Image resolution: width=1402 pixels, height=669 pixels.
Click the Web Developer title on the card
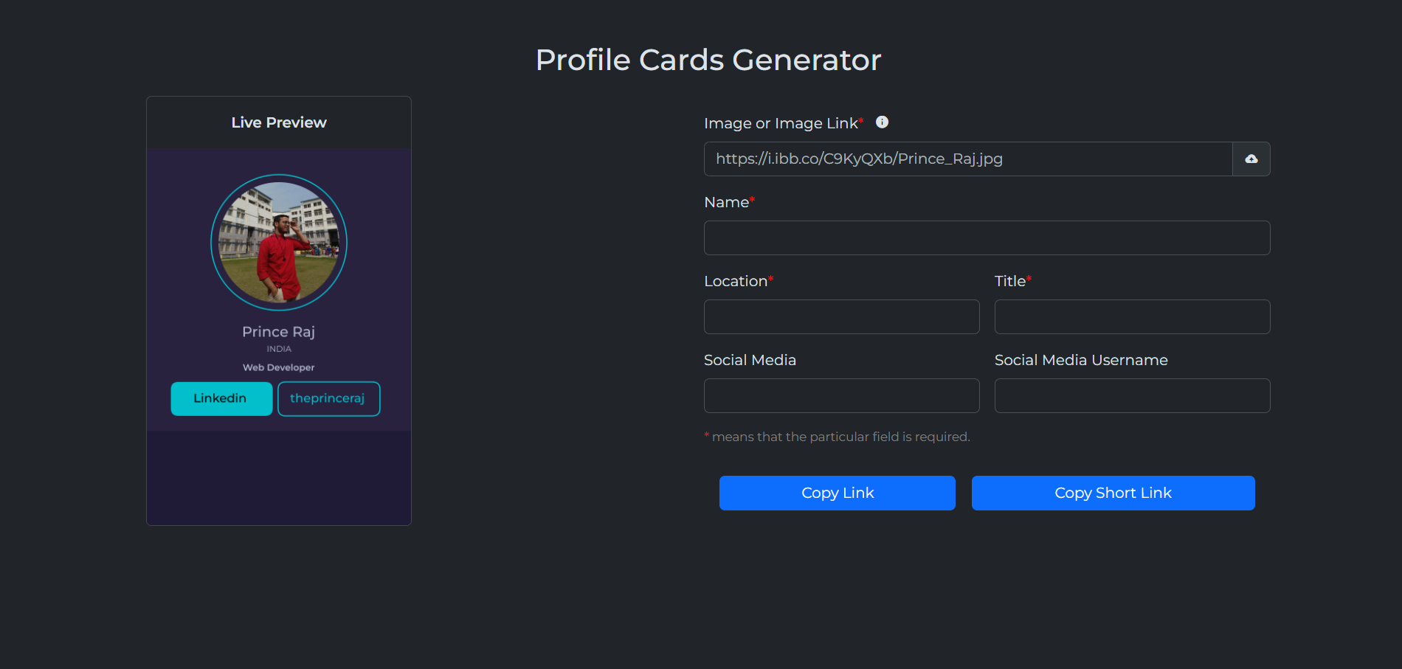pos(278,367)
